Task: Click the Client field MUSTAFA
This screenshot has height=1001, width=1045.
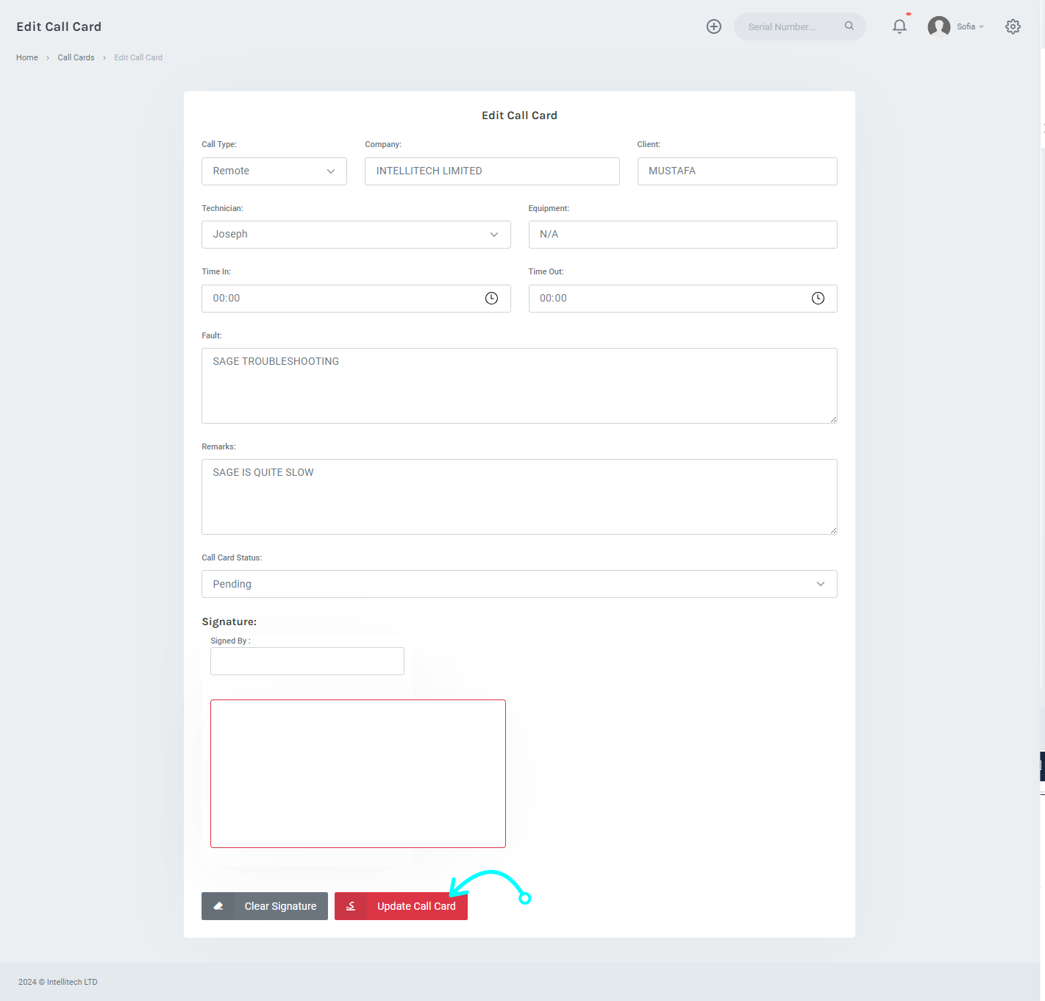Action: point(737,171)
